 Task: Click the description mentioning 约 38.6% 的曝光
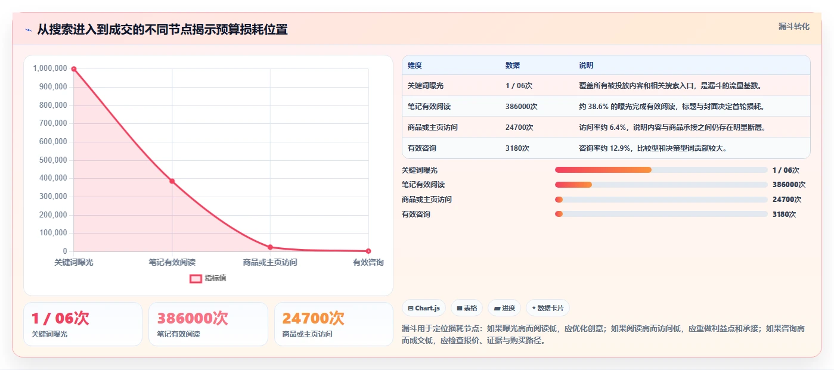coord(671,107)
